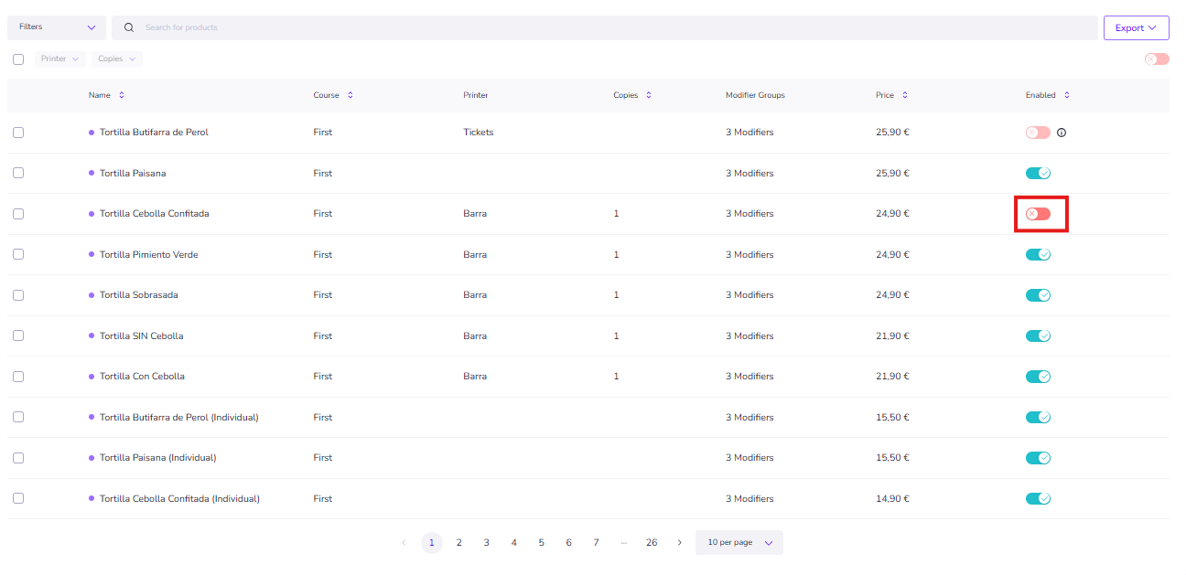
Task: Sort by Name column arrows
Action: pos(122,95)
